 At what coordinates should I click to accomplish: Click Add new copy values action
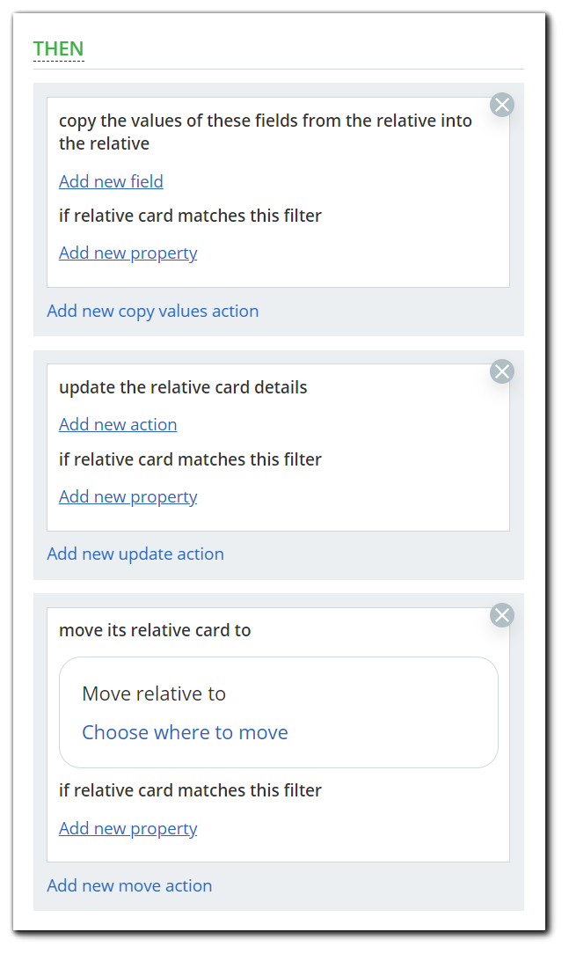[x=152, y=311]
